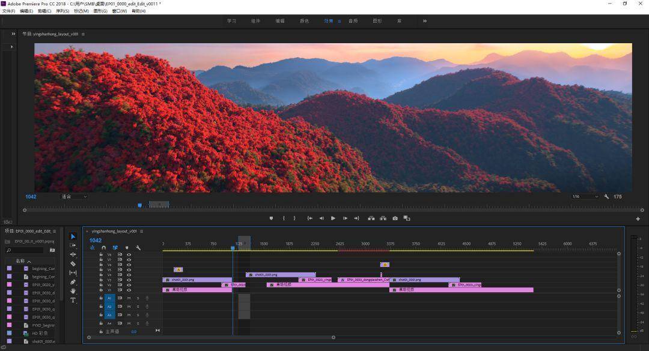Open the zoom level dropdown showing 适合

point(74,197)
